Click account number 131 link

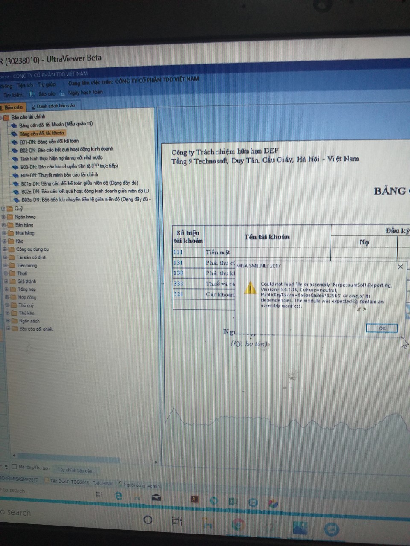click(178, 263)
